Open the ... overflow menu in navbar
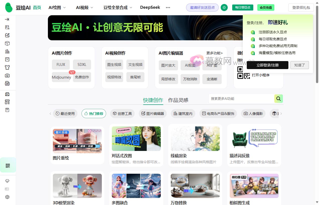 coord(168,8)
